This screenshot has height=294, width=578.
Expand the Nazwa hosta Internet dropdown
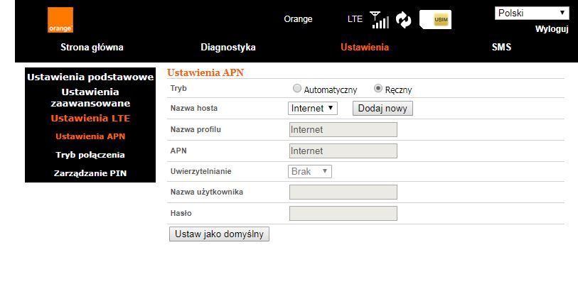pyautogui.click(x=313, y=109)
